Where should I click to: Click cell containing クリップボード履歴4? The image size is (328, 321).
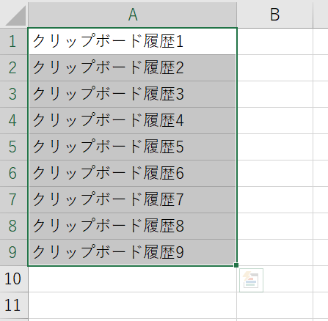click(x=133, y=120)
